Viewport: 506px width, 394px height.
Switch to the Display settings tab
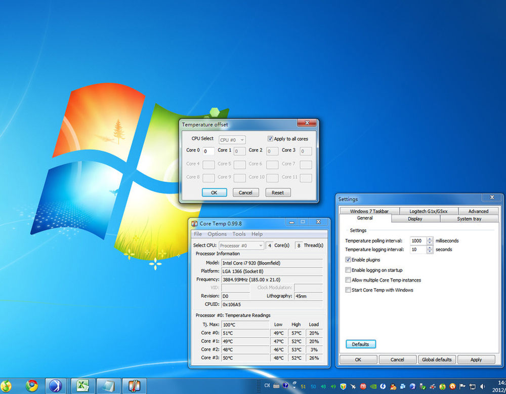[415, 219]
